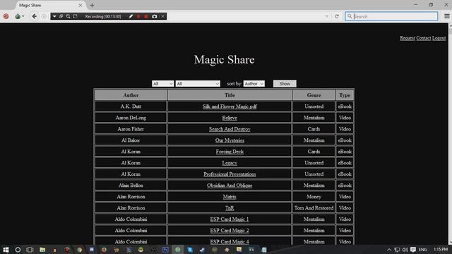
Task: Click the Alain Bellon author cell
Action: (131, 185)
